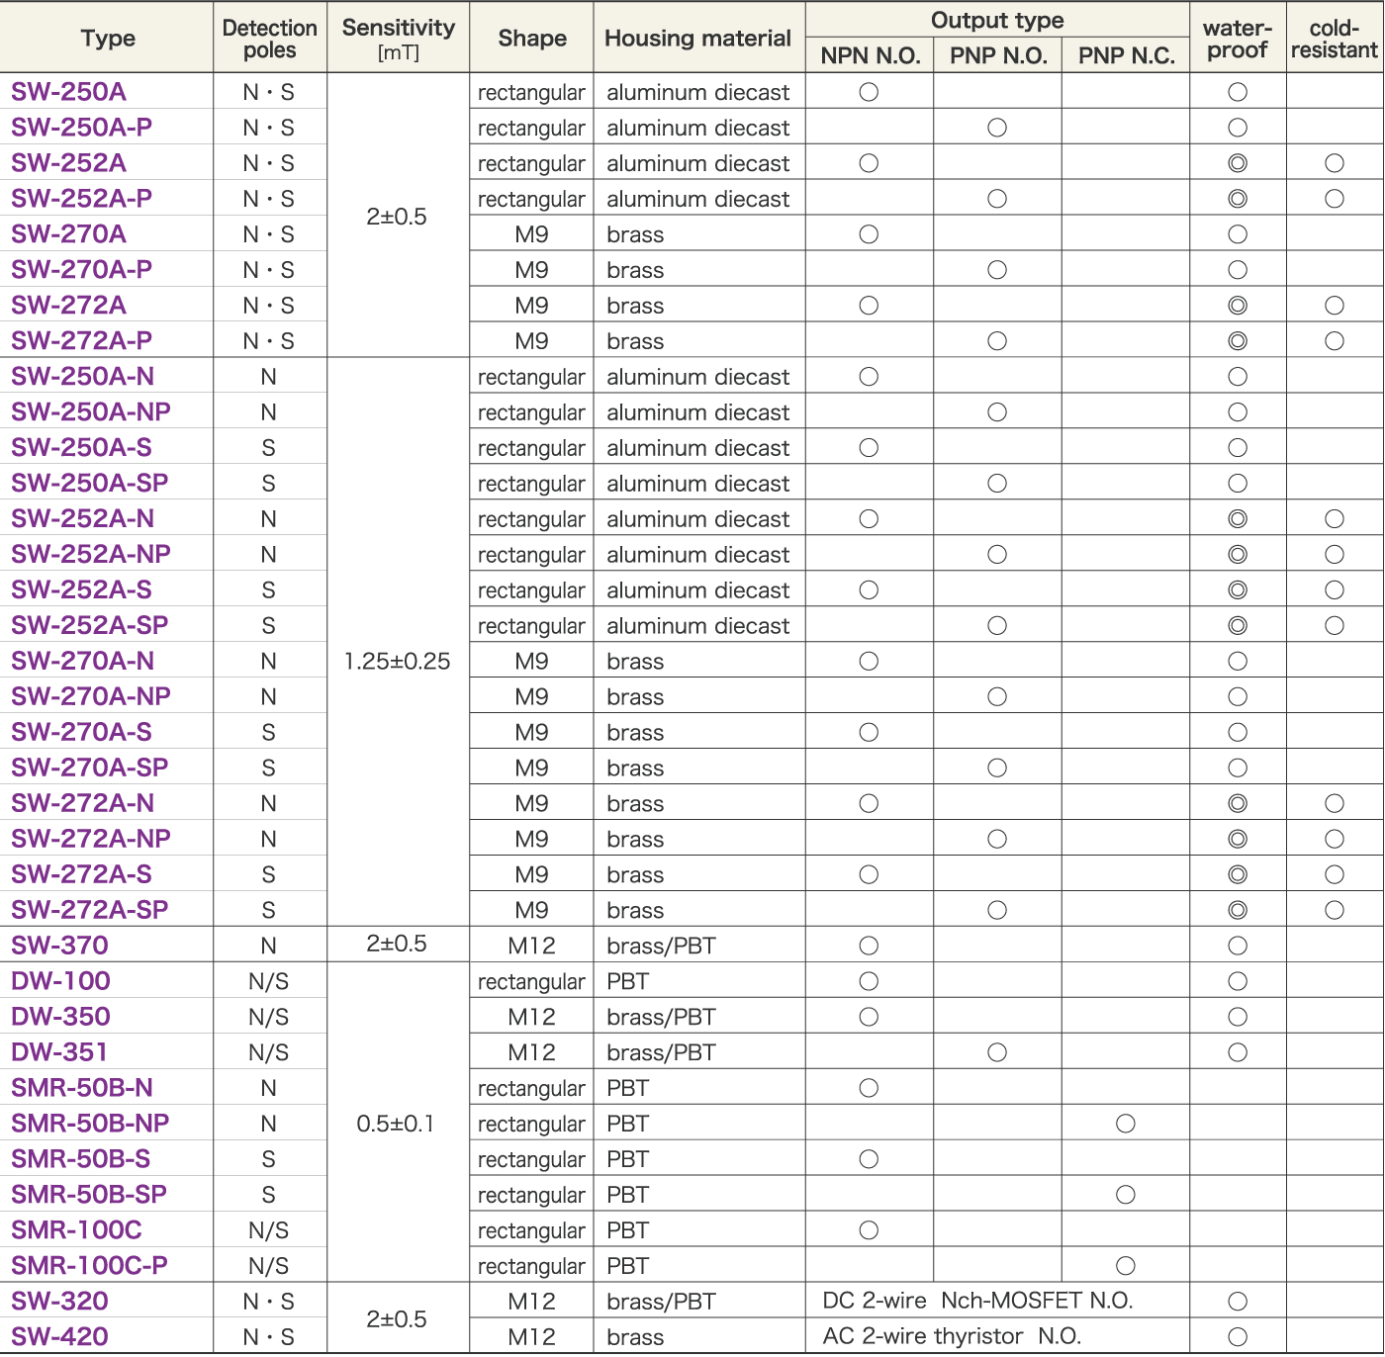Click SMR-100C-P type link
Screen dimensions: 1385x1357
[x=89, y=1267]
